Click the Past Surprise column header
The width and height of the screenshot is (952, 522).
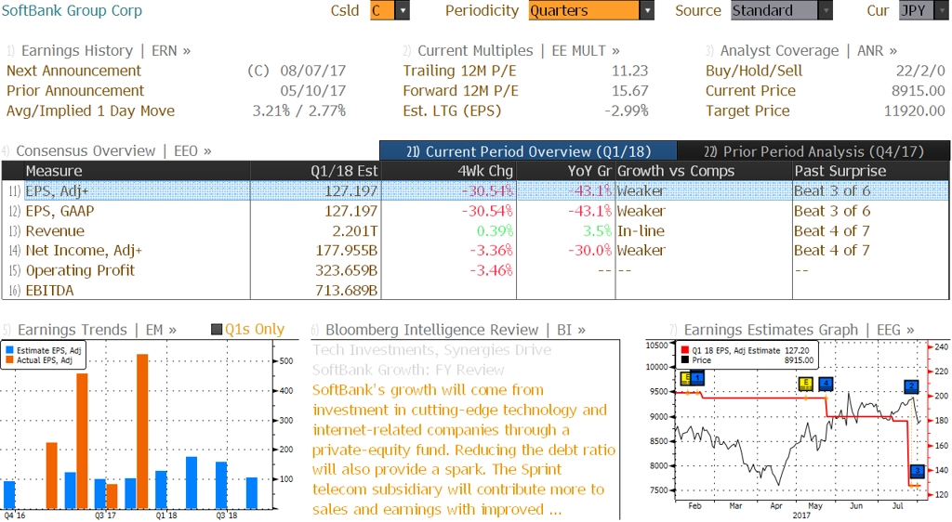pyautogui.click(x=870, y=171)
